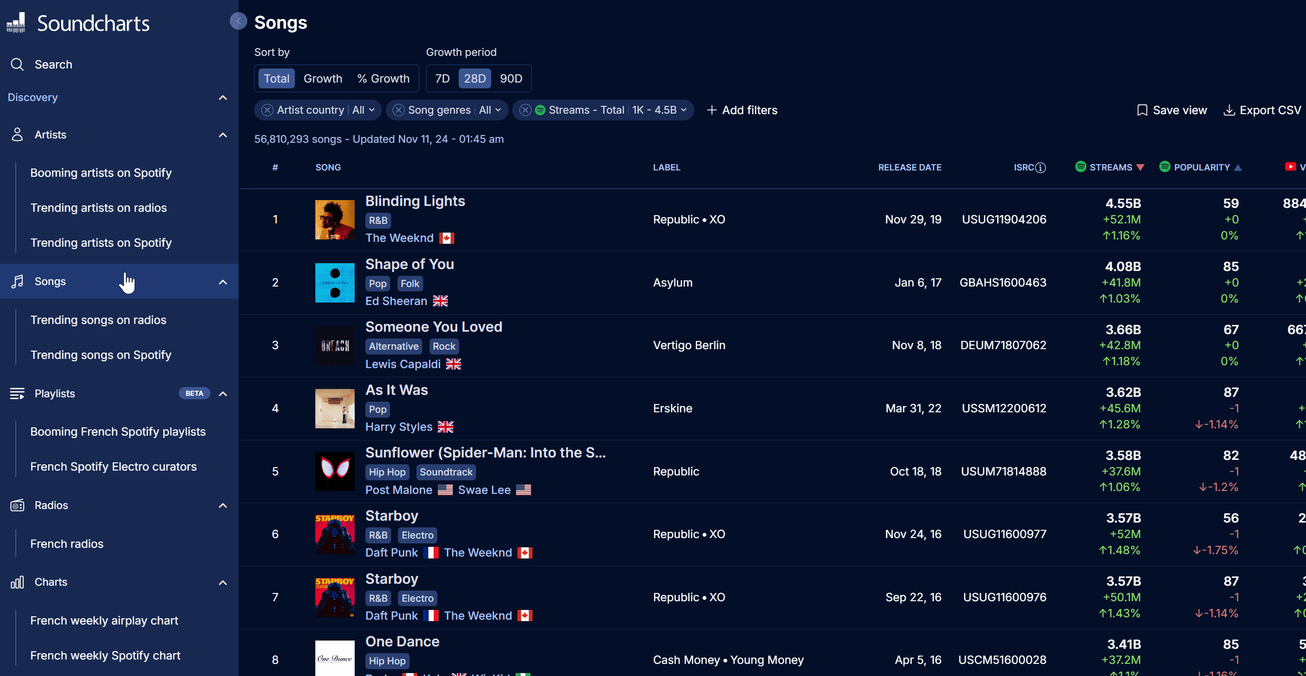Click the Radios sidebar icon
Viewport: 1306px width, 676px height.
[x=17, y=505]
